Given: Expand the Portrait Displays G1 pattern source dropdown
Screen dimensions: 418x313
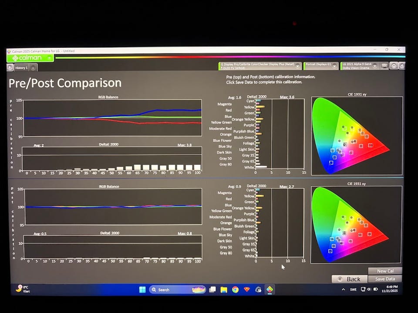Looking at the screenshot, I should 334,66.
